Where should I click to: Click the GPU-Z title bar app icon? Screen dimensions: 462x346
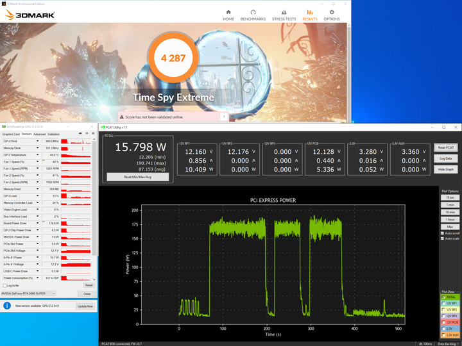pyautogui.click(x=4, y=127)
